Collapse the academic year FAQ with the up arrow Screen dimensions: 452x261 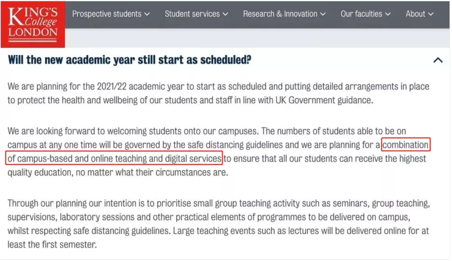point(438,60)
